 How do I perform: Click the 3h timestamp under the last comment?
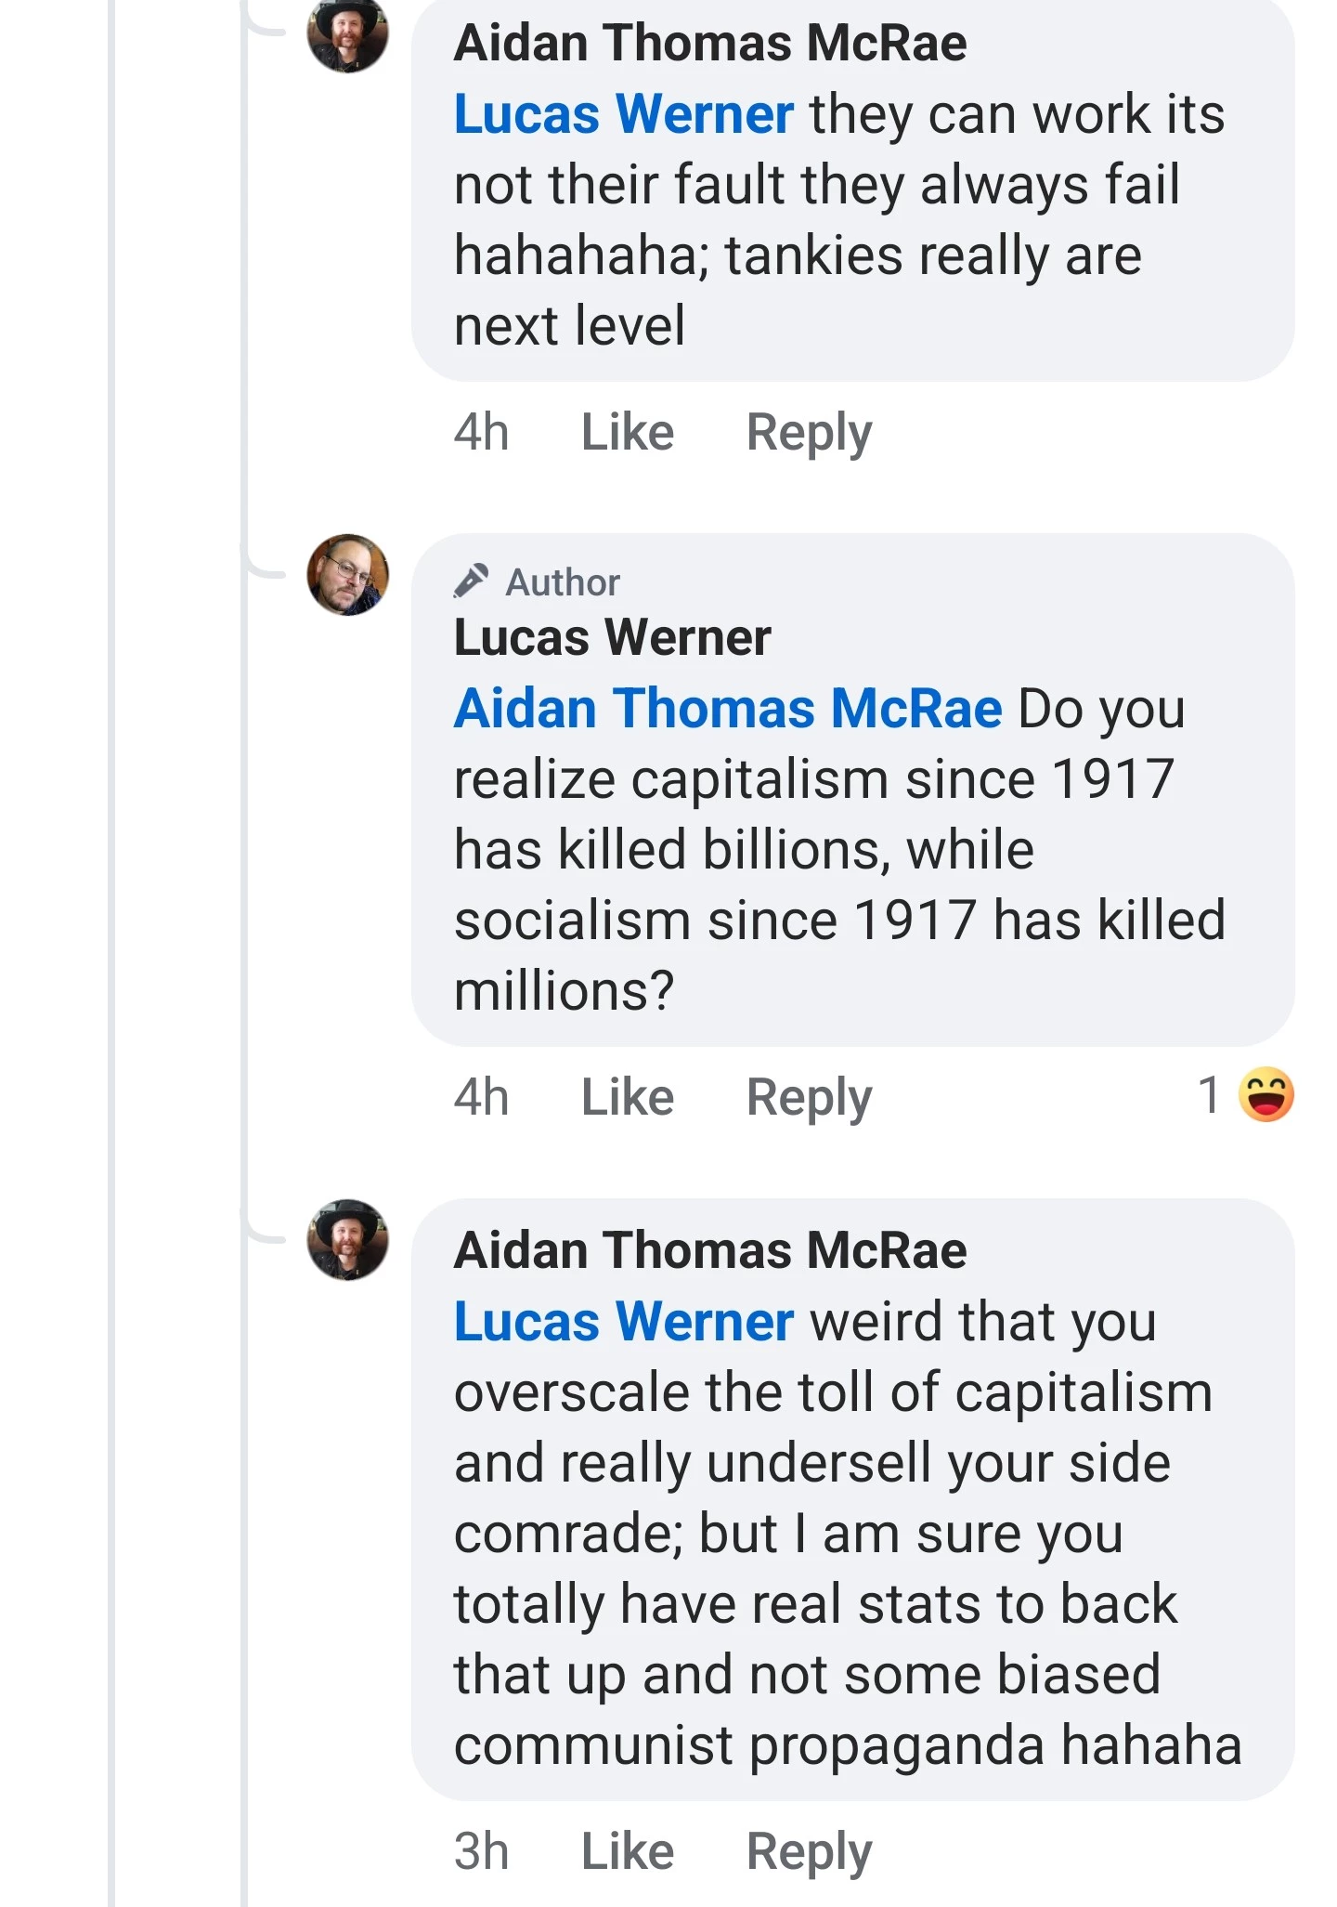481,1850
